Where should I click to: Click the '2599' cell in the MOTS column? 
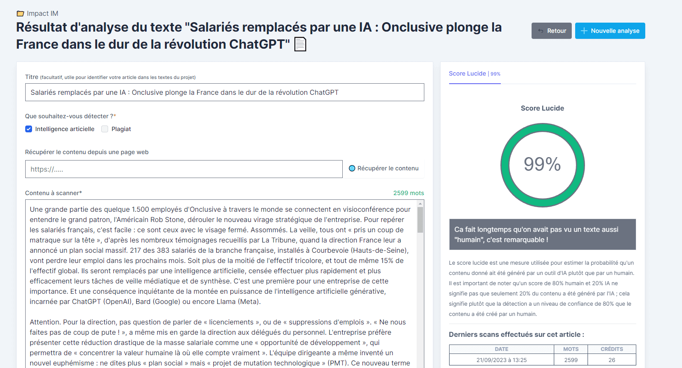pos(571,360)
